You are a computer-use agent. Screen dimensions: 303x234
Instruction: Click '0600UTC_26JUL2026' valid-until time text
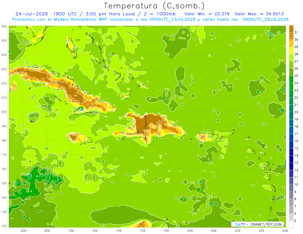coord(266,19)
